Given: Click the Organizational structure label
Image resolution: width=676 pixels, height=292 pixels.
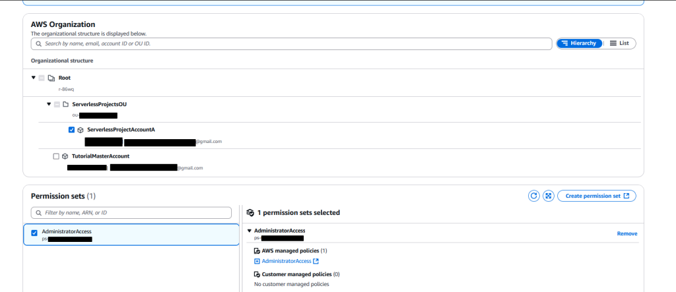Looking at the screenshot, I should pyautogui.click(x=62, y=61).
